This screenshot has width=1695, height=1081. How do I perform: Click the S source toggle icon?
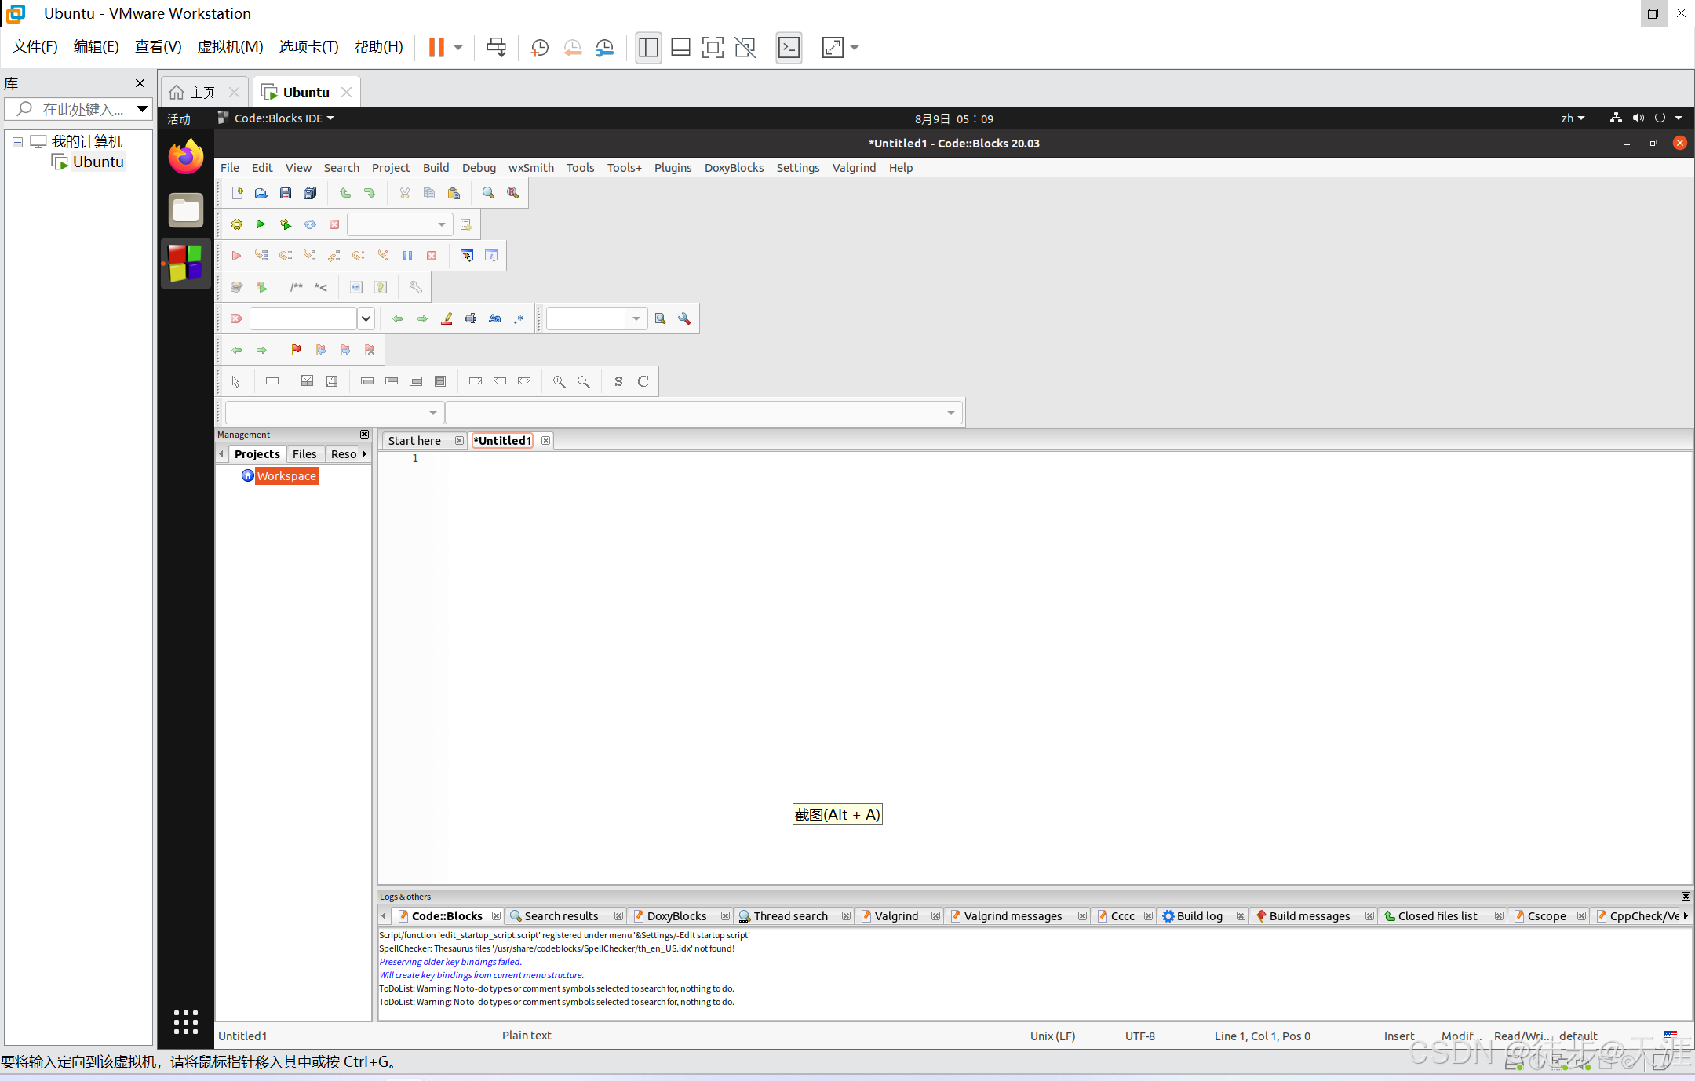[x=618, y=381]
